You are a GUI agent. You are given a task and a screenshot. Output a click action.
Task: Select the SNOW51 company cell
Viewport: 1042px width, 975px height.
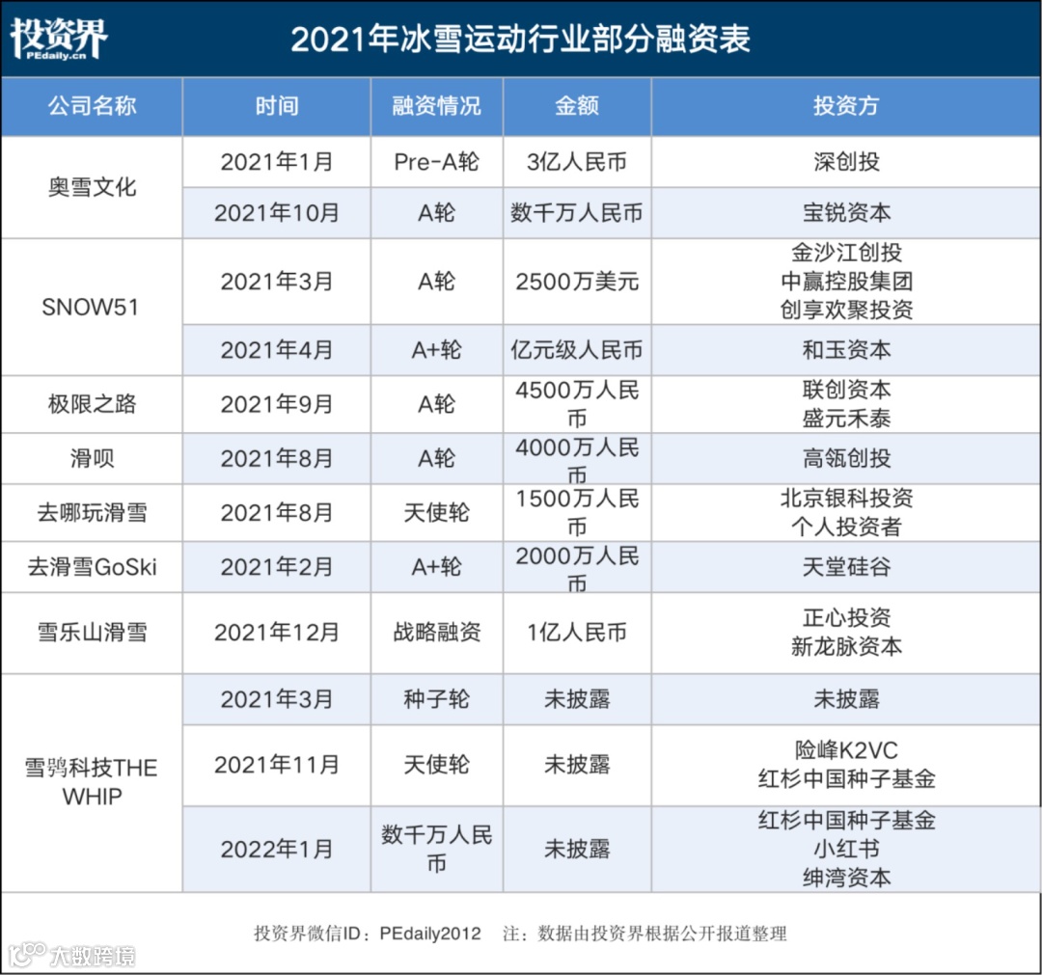click(91, 308)
